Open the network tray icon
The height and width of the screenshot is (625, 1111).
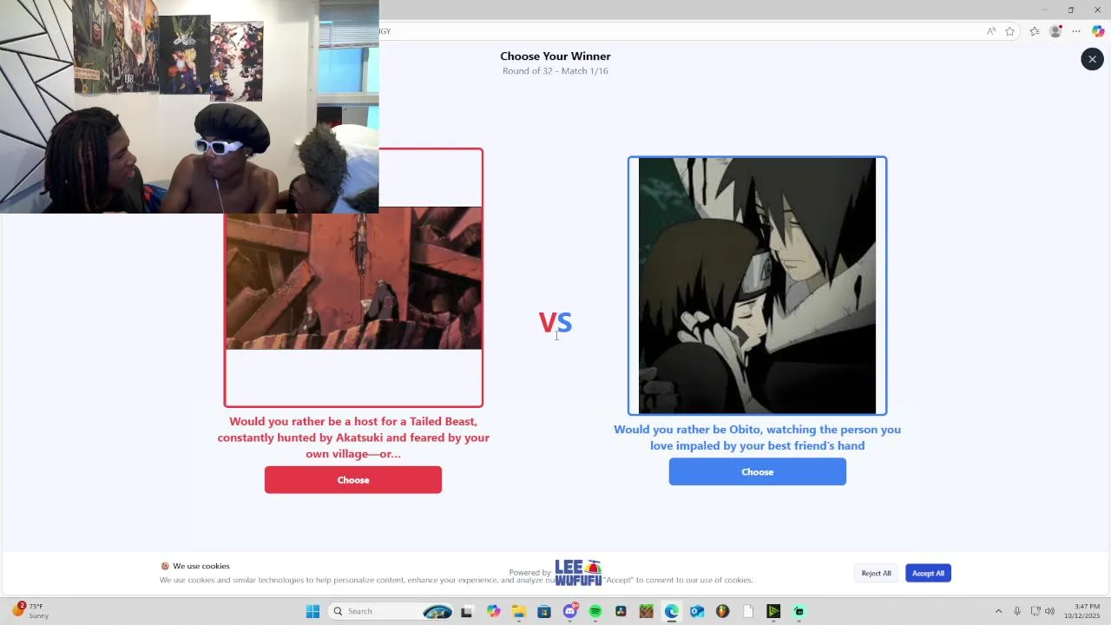click(1035, 611)
